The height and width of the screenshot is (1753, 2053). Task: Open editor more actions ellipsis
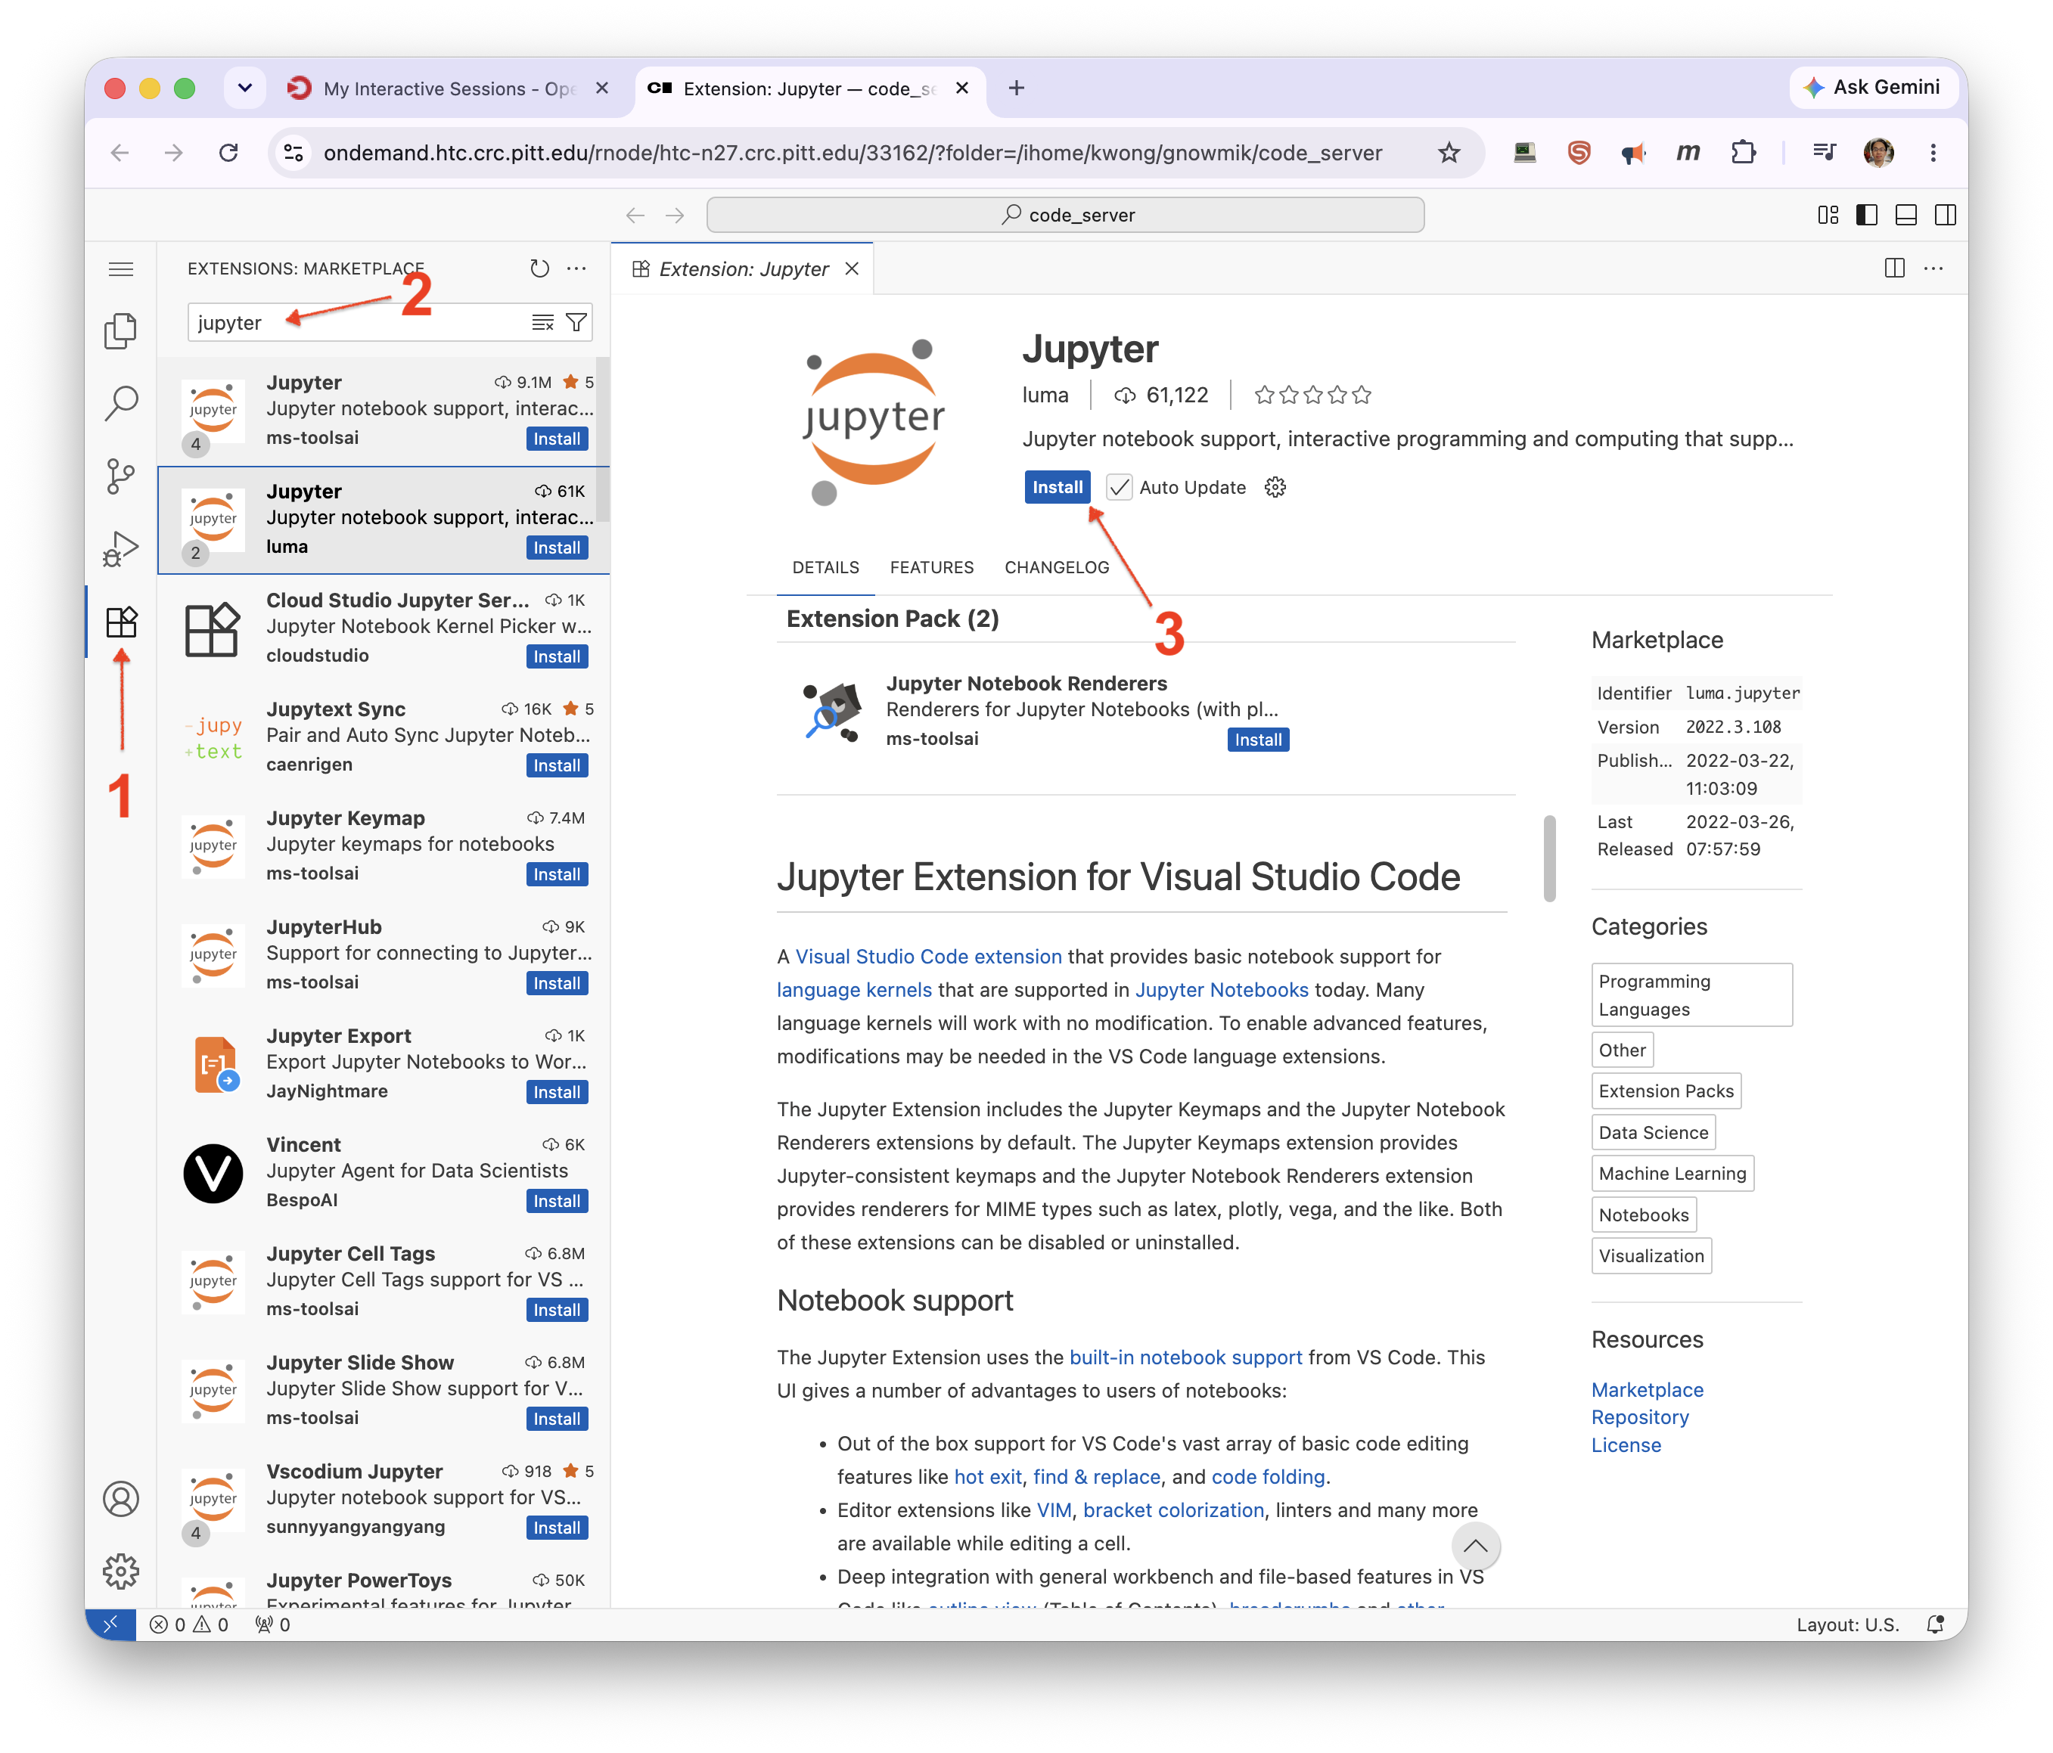point(1933,268)
